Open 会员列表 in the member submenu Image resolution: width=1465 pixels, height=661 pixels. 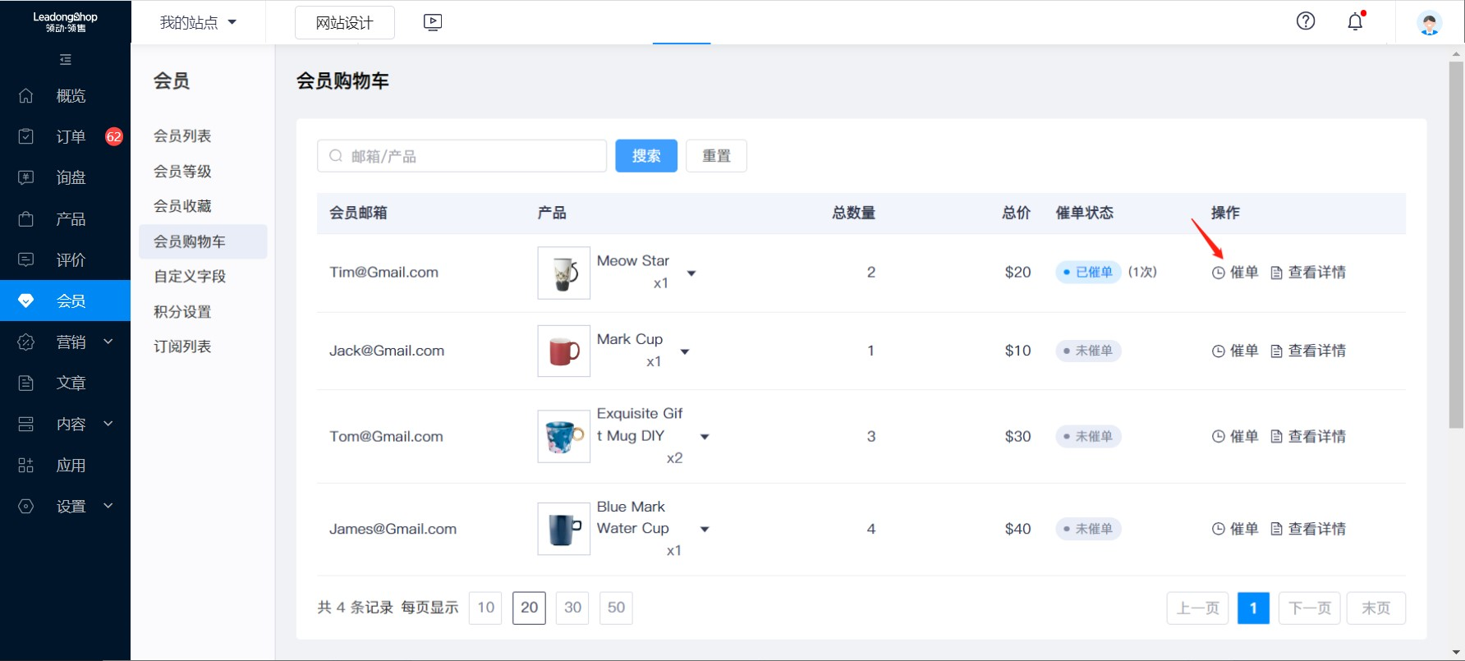click(x=182, y=136)
